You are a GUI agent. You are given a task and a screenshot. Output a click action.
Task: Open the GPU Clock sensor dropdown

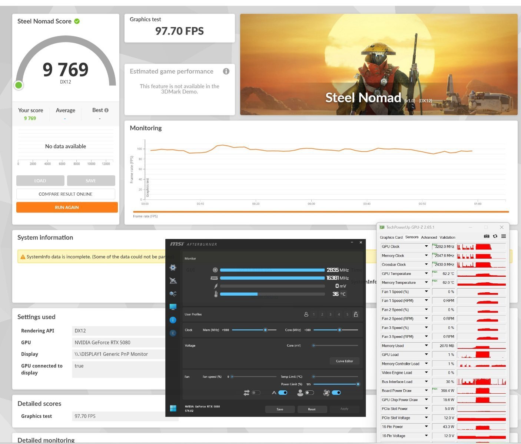click(x=426, y=246)
